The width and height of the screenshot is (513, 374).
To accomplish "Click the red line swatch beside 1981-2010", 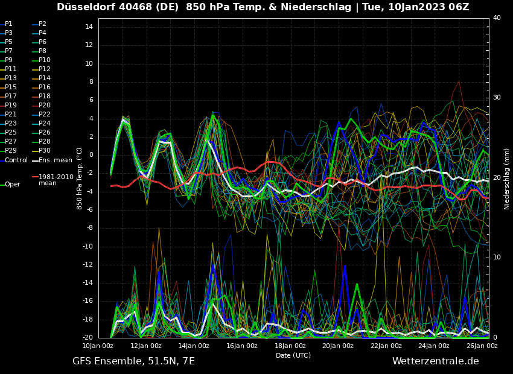I will tap(34, 177).
